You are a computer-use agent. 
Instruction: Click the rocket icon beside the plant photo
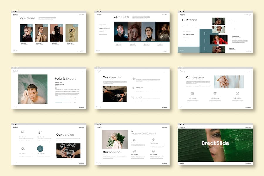pyautogui.click(x=133, y=140)
